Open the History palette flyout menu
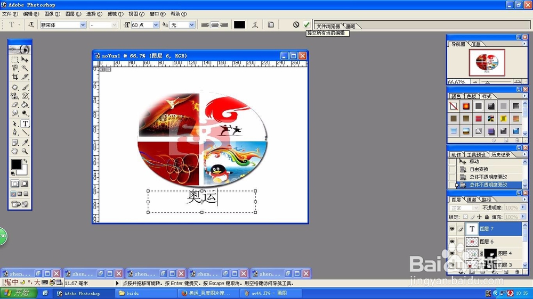 tap(524, 154)
